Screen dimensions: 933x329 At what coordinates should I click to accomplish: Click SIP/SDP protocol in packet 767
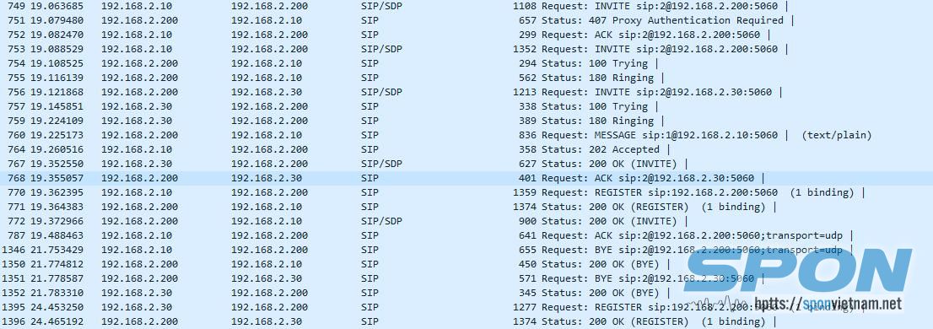coord(380,164)
